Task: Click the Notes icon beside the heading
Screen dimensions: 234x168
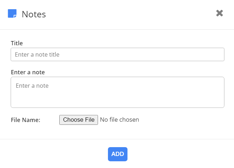Action: (12, 14)
